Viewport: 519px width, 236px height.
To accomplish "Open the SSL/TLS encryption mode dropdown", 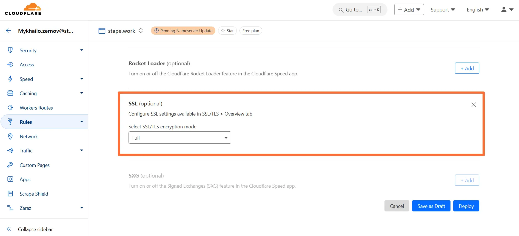I will (180, 138).
